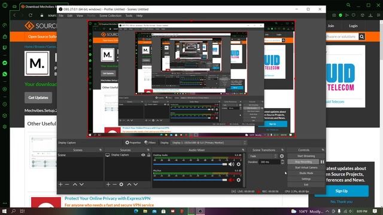This screenshot has width=383, height=215.
Task: Open Microsoft Edge from taskbar
Action: 136,211
